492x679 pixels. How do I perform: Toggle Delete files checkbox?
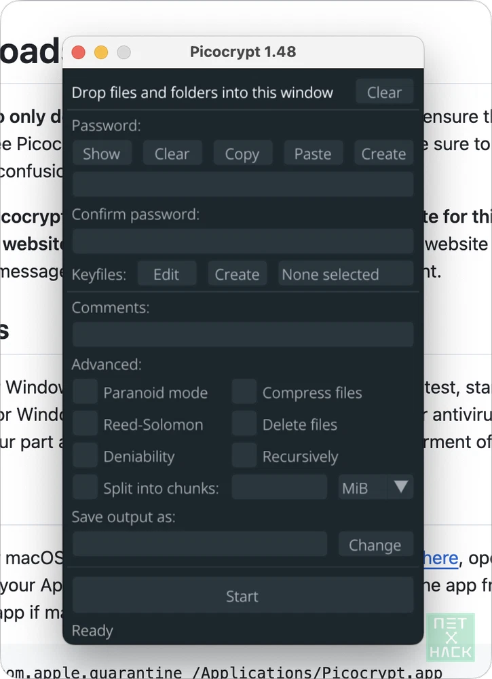244,424
